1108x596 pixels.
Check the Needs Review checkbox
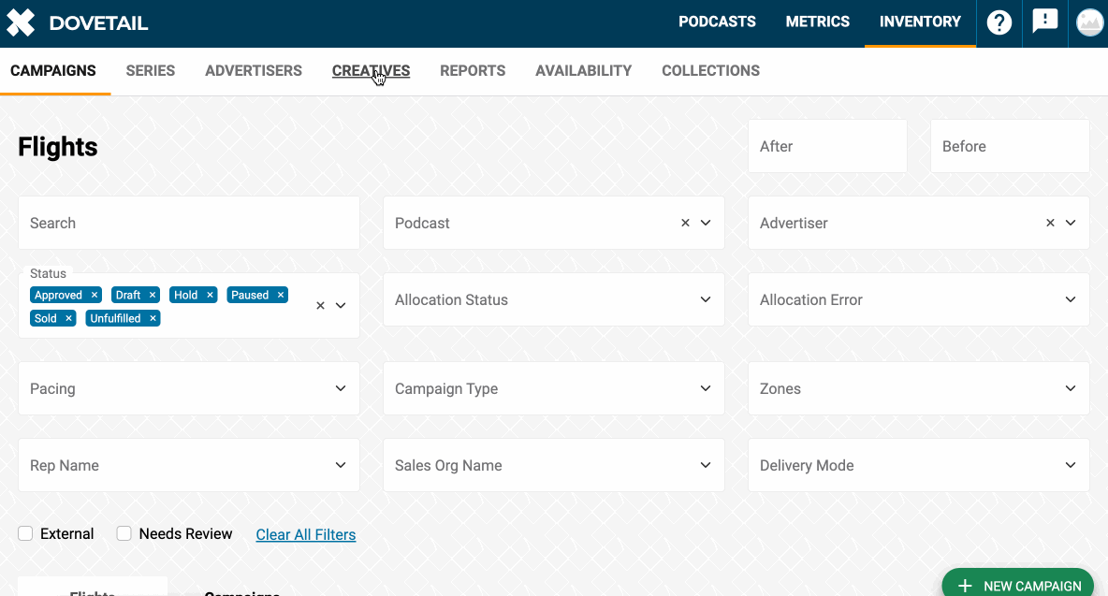click(124, 533)
